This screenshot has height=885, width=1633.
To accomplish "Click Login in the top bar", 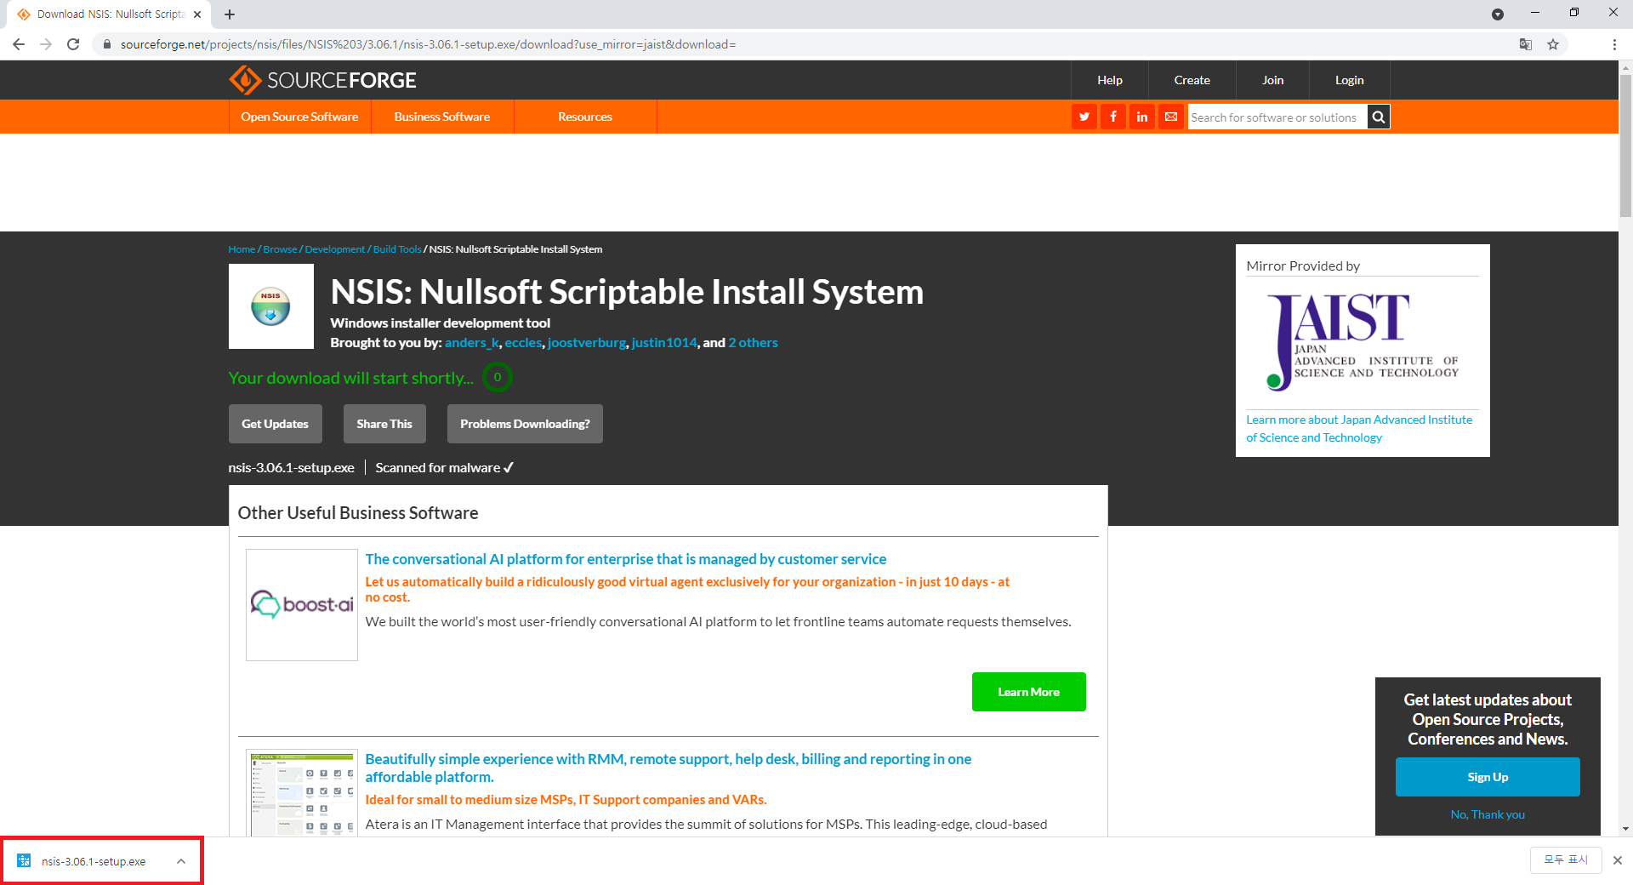I will click(x=1349, y=80).
